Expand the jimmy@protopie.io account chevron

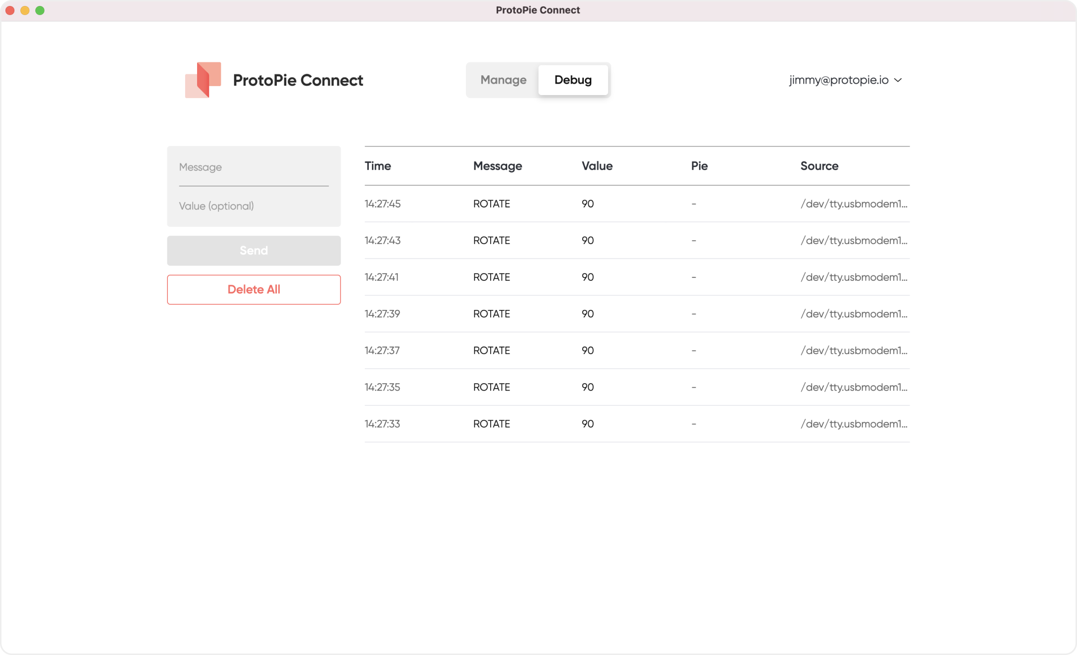click(x=898, y=80)
